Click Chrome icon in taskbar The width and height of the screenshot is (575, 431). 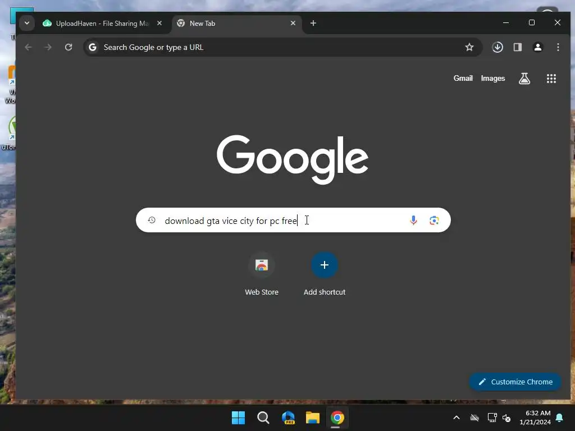(337, 418)
